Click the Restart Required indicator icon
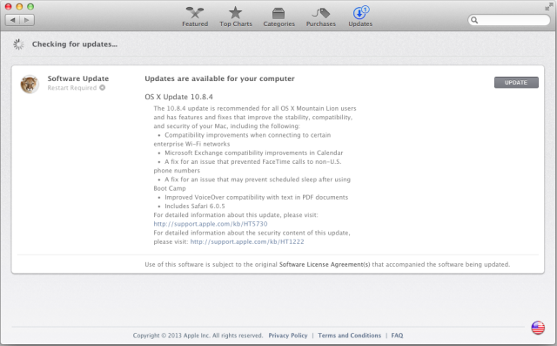Viewport: 557px width, 346px height. tap(103, 87)
